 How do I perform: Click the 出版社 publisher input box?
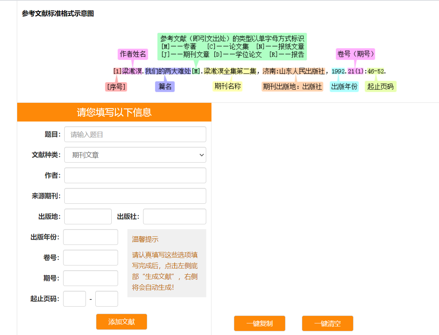pyautogui.click(x=174, y=216)
